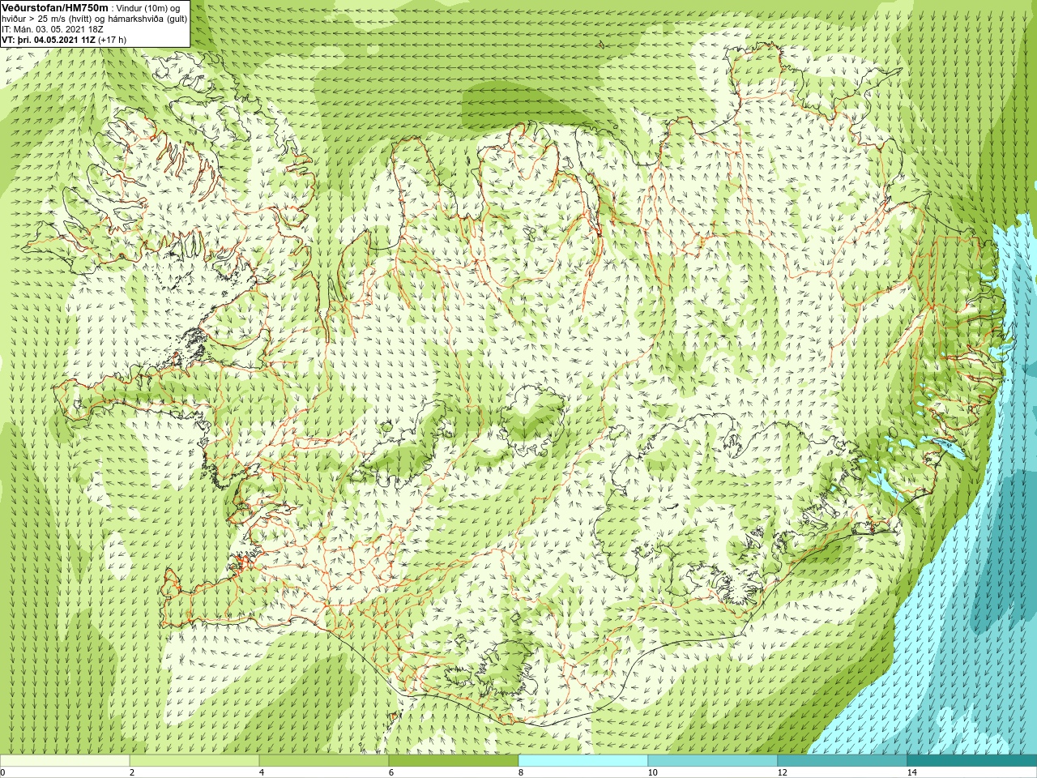Select the teal 12–14 legend swatch
The image size is (1037, 778).
pos(843,761)
